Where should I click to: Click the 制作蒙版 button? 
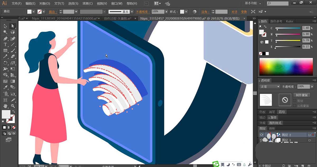(x=301, y=95)
